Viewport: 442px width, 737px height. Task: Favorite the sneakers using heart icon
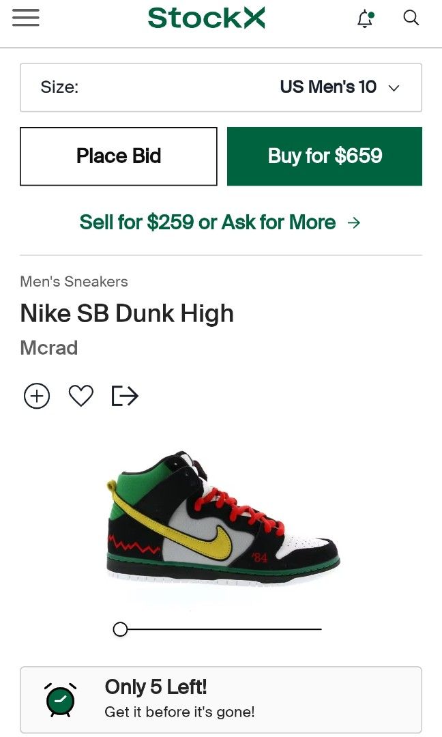coord(80,395)
